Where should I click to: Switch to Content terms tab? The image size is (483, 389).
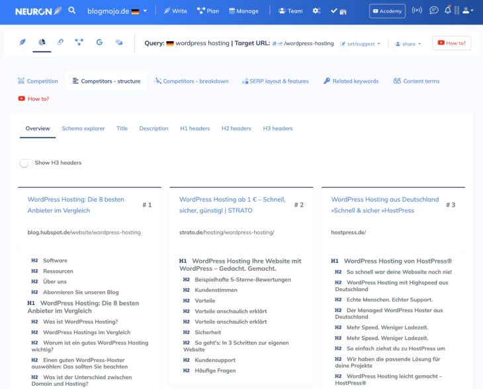[x=416, y=81]
